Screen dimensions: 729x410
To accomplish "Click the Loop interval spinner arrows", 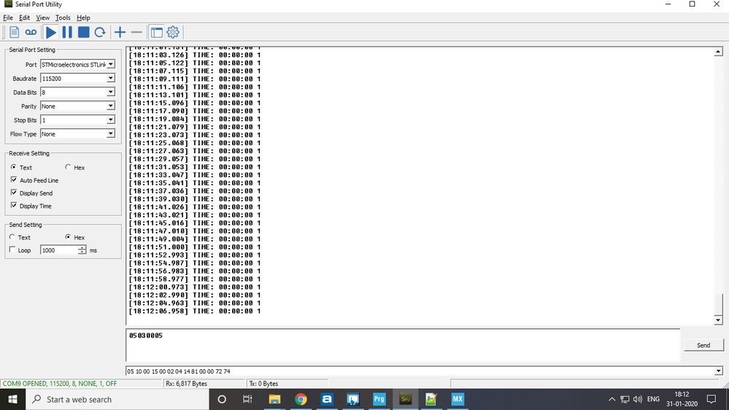I will (x=82, y=250).
